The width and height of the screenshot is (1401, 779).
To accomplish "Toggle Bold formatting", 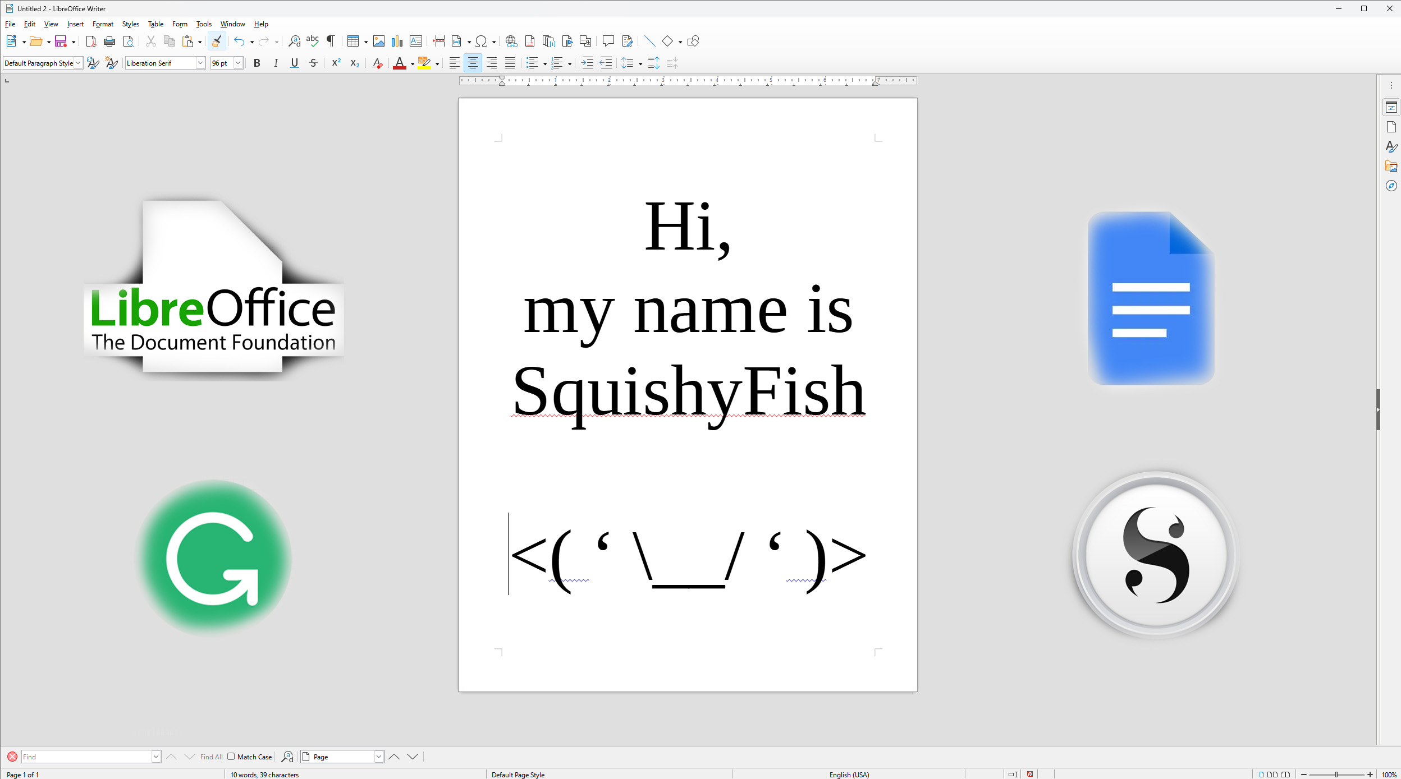I will coord(257,63).
